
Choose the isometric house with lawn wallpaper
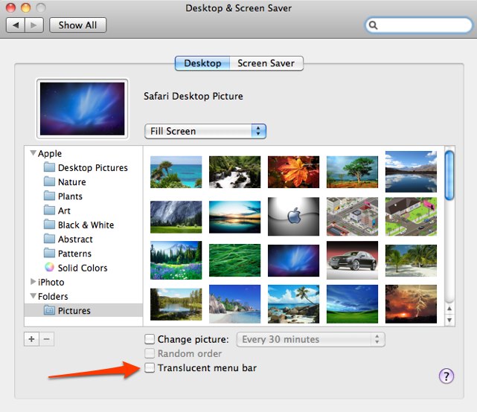(x=411, y=216)
